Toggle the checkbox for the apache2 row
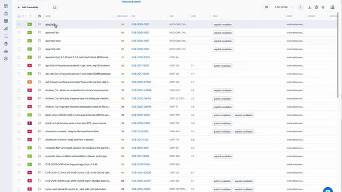The image size is (342, 192). [x=19, y=25]
